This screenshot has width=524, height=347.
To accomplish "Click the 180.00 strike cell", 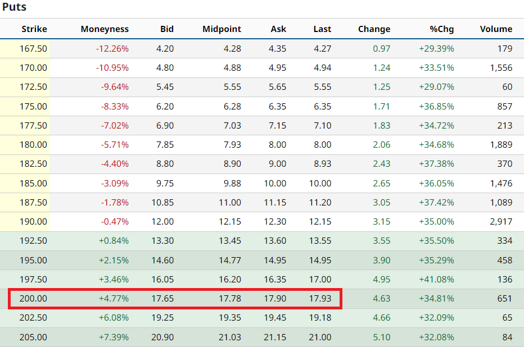I will coord(34,145).
